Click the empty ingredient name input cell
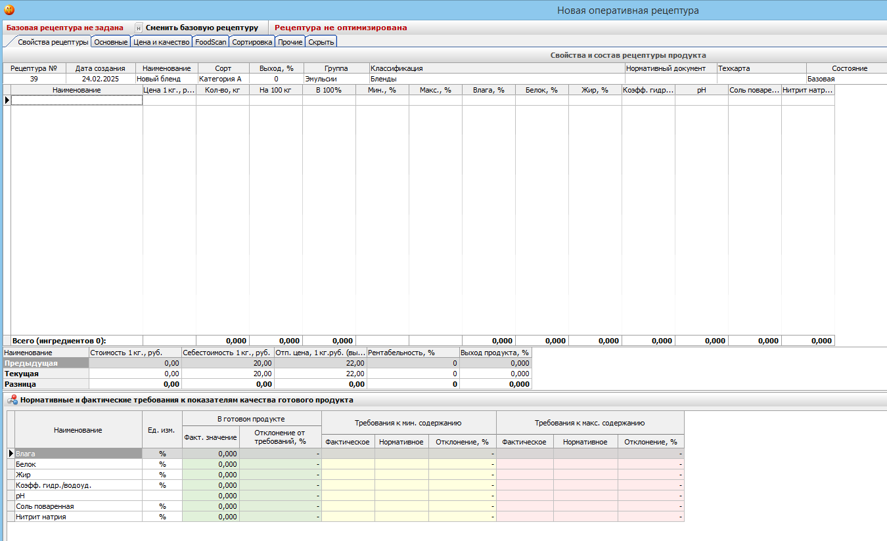887x541 pixels. [77, 100]
